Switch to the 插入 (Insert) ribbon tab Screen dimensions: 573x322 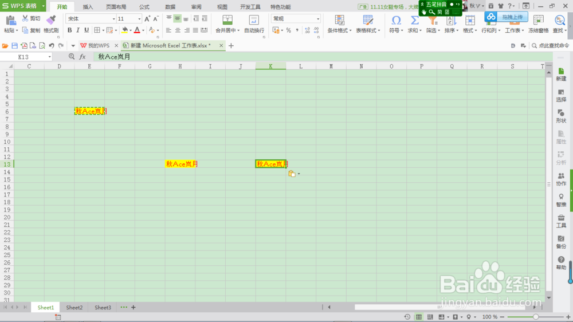[x=88, y=7]
